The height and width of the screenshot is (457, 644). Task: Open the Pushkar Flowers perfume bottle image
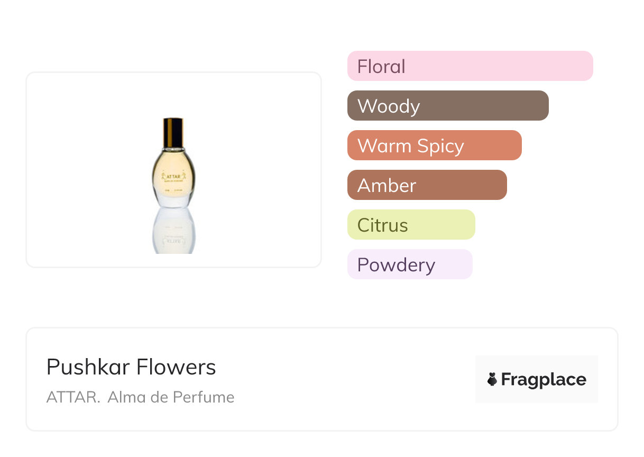(173, 169)
